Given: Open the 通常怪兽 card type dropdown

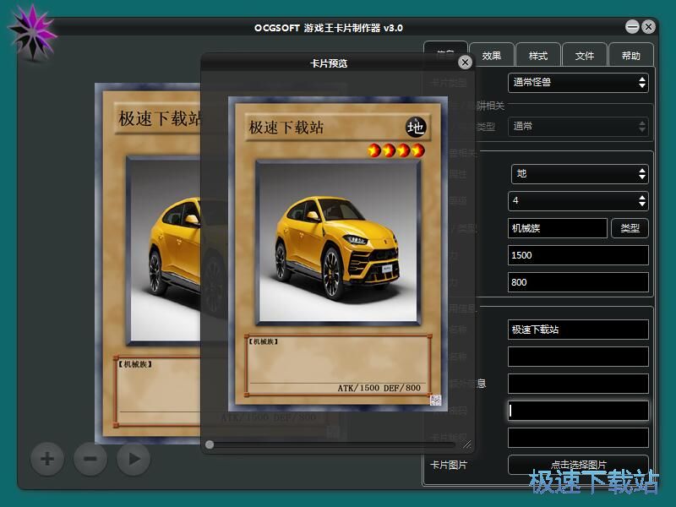Looking at the screenshot, I should pos(579,82).
